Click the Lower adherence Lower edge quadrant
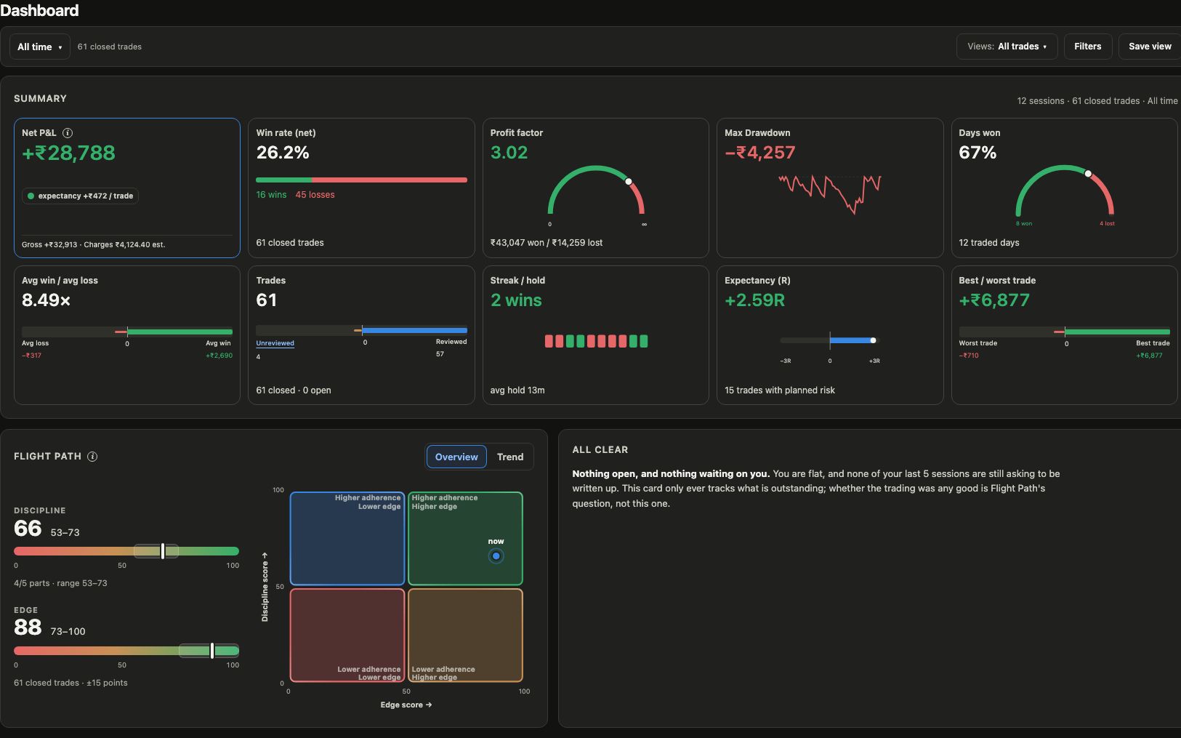 pos(347,635)
